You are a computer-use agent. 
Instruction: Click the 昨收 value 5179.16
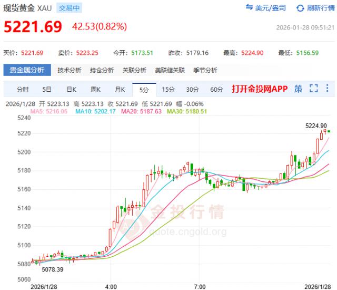(197, 53)
